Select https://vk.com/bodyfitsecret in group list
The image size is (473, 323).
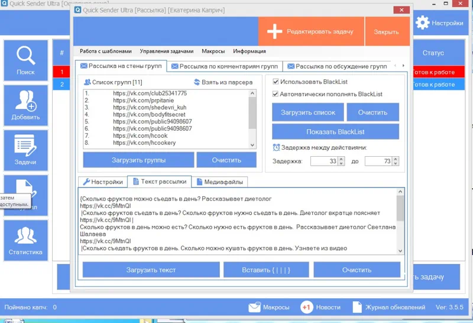point(149,114)
